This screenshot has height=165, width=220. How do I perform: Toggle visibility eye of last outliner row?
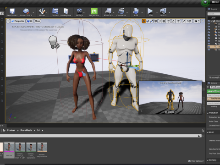pyautogui.click(x=209, y=50)
